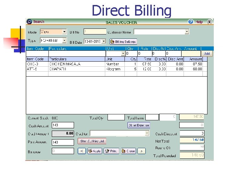
Task: Click the Cash Discount field
Action: tap(192, 133)
